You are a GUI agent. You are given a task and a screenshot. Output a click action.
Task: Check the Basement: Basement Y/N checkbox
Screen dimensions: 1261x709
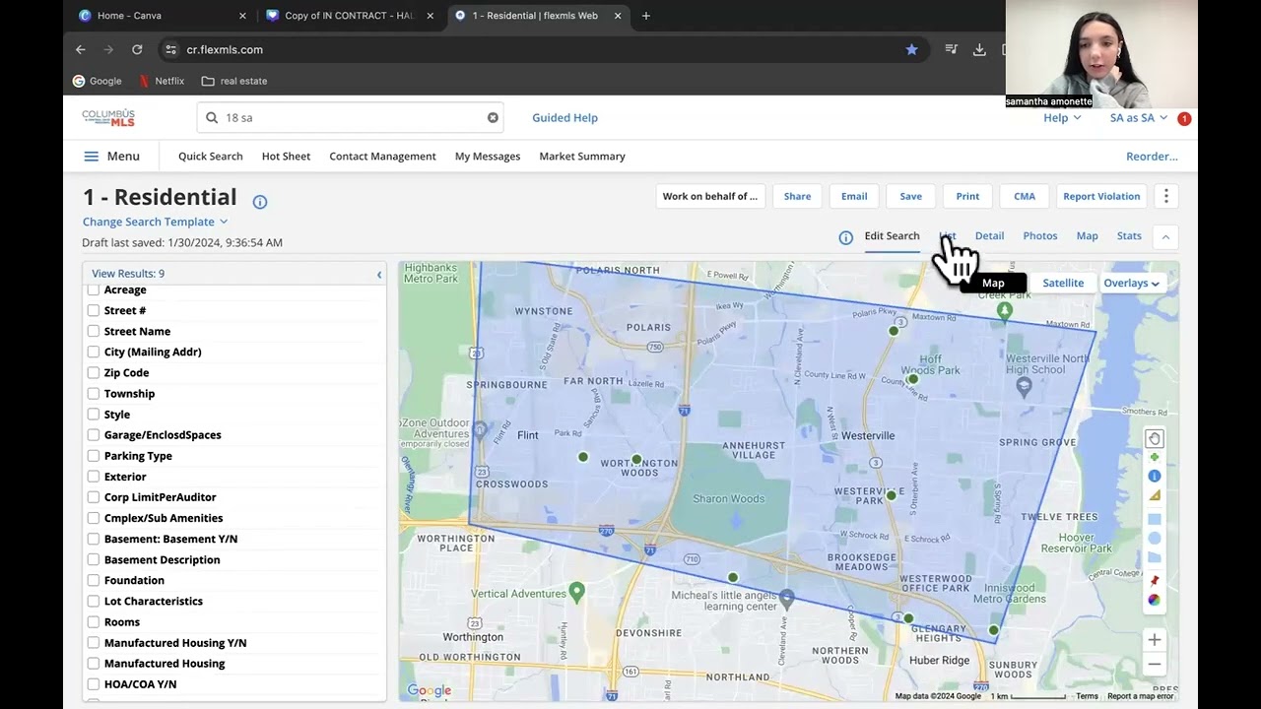click(94, 539)
